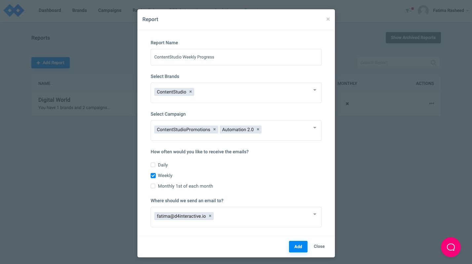Open the pink chat support bubble
Image resolution: width=472 pixels, height=264 pixels.
[x=451, y=247]
